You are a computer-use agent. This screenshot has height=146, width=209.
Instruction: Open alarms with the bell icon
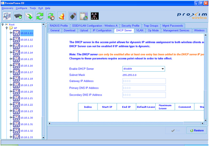pyautogui.click(x=62, y=16)
